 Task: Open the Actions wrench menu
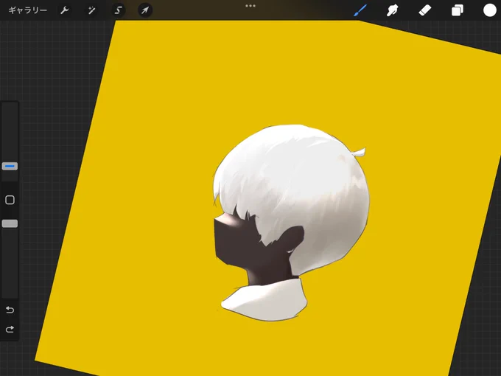pyautogui.click(x=65, y=10)
